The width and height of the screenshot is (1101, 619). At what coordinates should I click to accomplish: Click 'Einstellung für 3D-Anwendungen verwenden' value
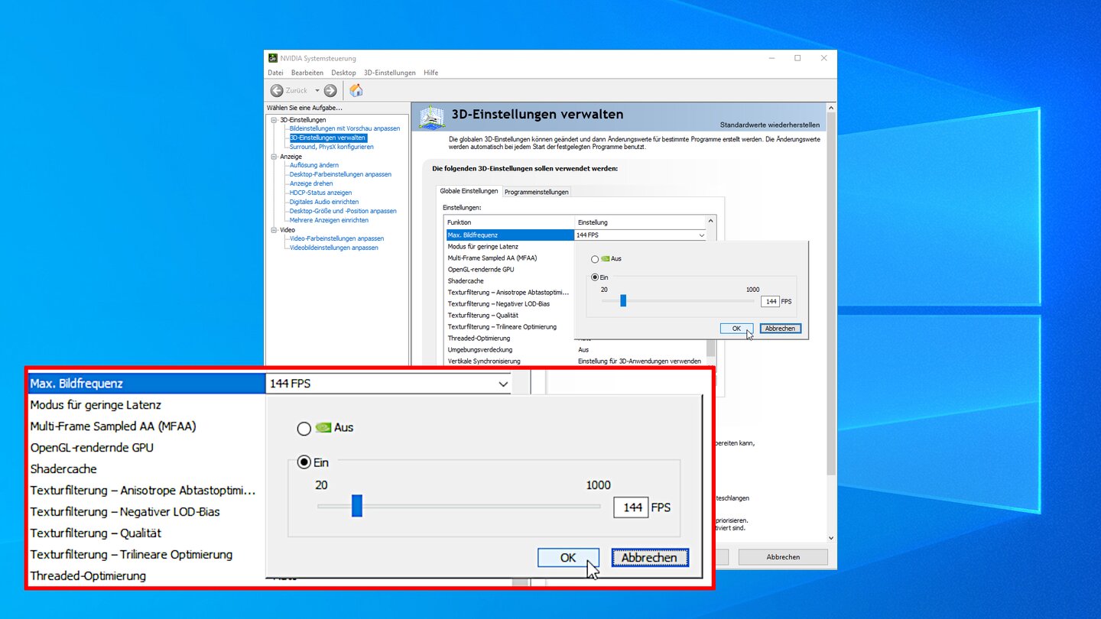coord(639,361)
